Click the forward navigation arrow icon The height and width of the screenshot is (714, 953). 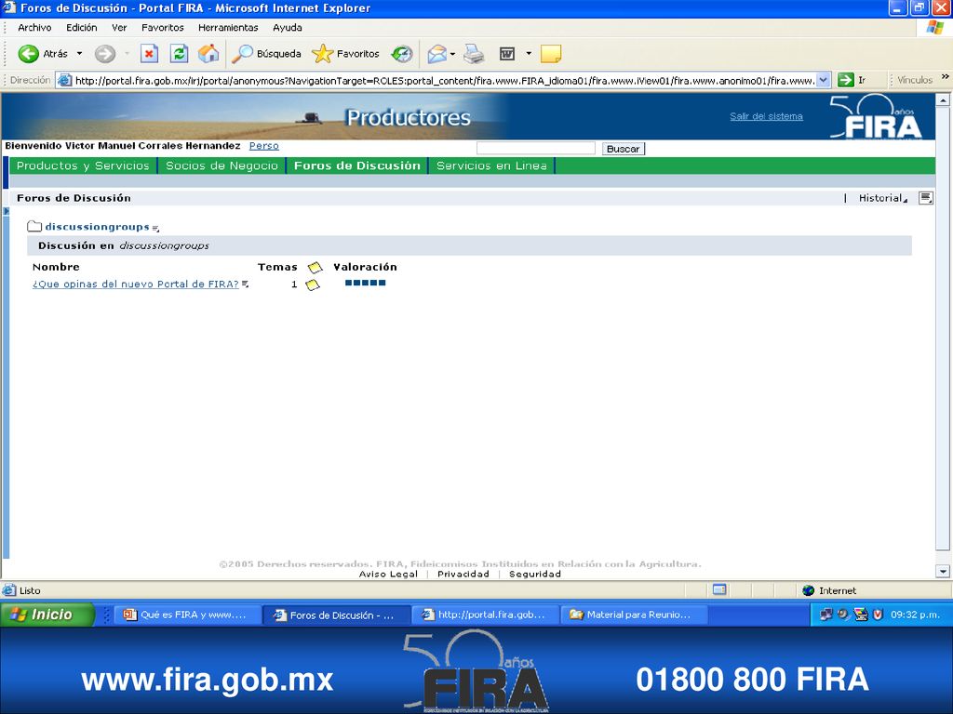coord(105,54)
